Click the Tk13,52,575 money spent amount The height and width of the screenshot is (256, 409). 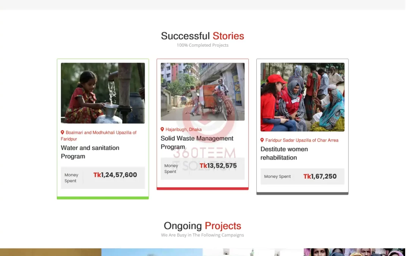pyautogui.click(x=218, y=166)
